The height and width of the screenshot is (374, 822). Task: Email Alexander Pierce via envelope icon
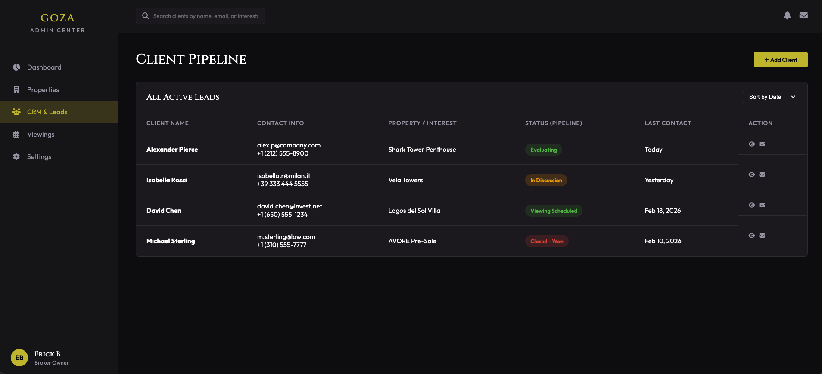pyautogui.click(x=762, y=144)
